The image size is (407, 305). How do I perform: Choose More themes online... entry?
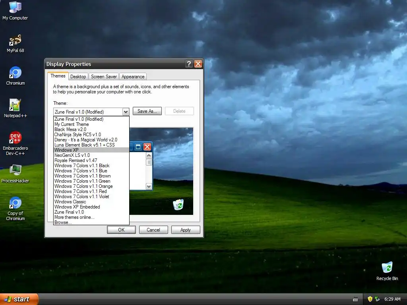[x=91, y=217]
